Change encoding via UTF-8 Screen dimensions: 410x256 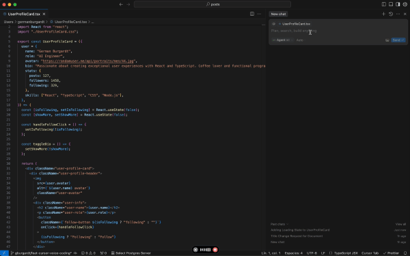pyautogui.click(x=312, y=253)
